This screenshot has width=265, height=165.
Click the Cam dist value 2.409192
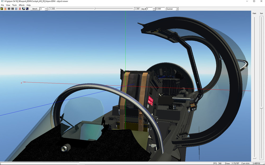257,163
